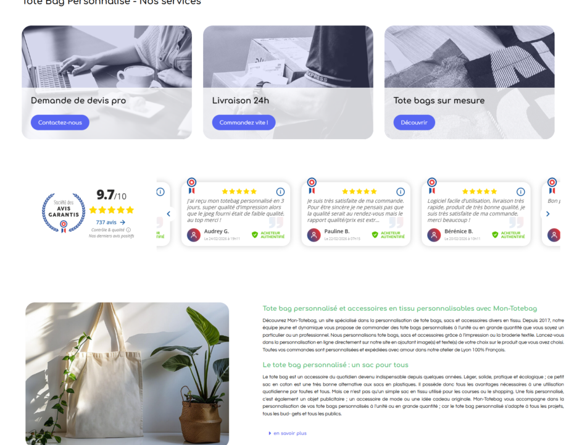Click Bérénice B. avatar icon
582x445 pixels.
tap(434, 235)
